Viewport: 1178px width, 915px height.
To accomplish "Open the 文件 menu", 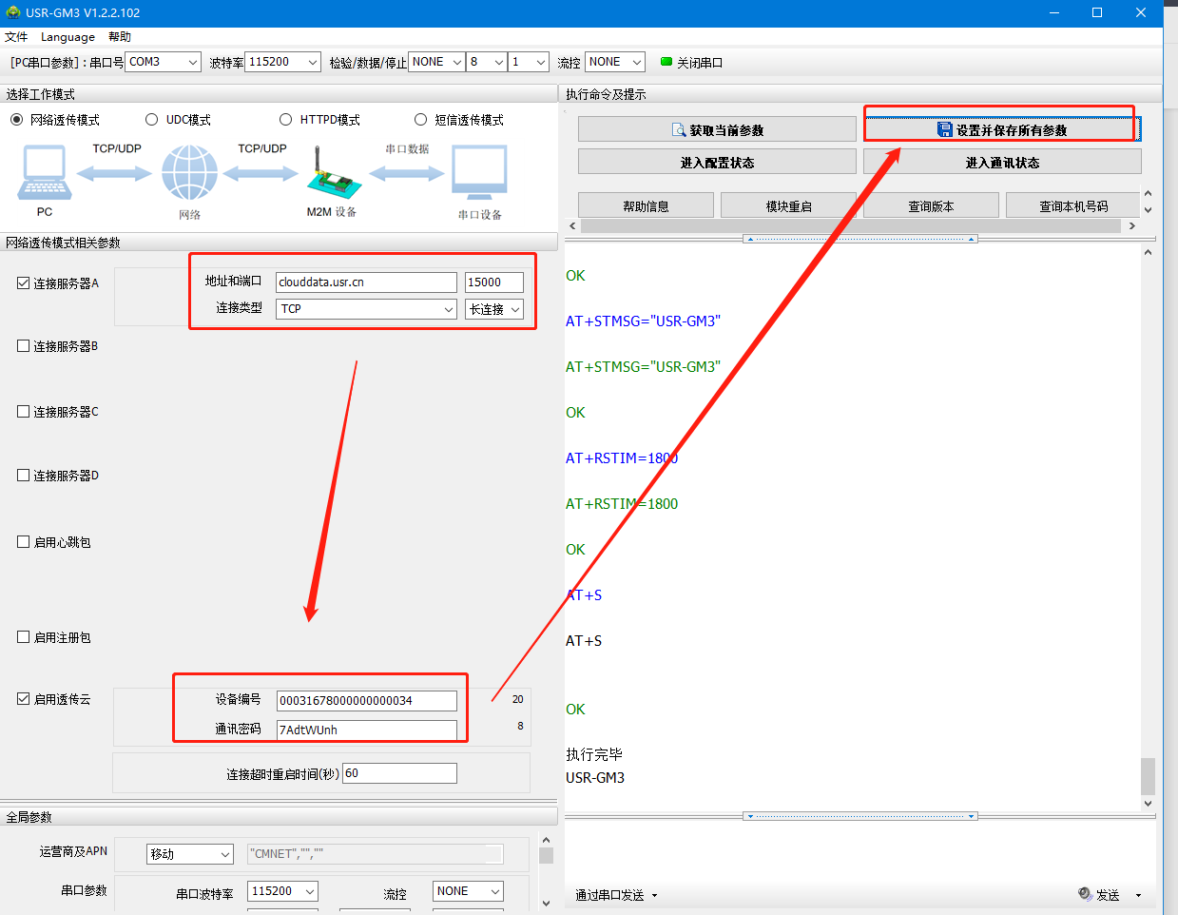I will point(16,37).
